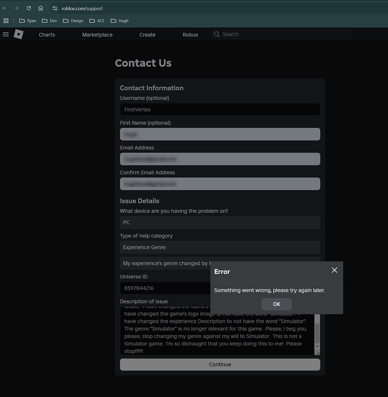
Task: Click the Continue button on the form
Action: (220, 364)
